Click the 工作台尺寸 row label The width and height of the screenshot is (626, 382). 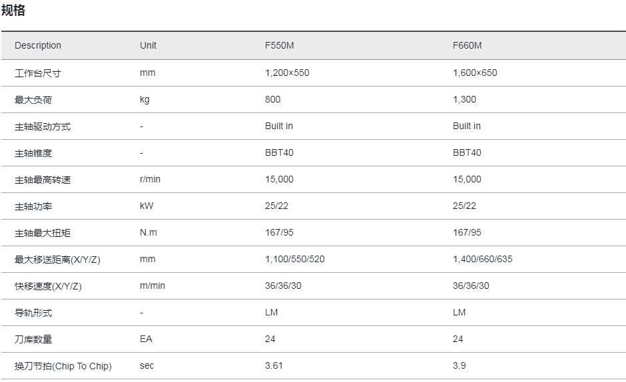pos(37,73)
